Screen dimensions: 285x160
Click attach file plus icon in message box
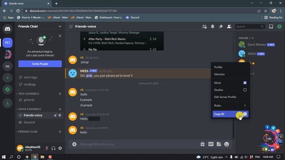coord(74,144)
